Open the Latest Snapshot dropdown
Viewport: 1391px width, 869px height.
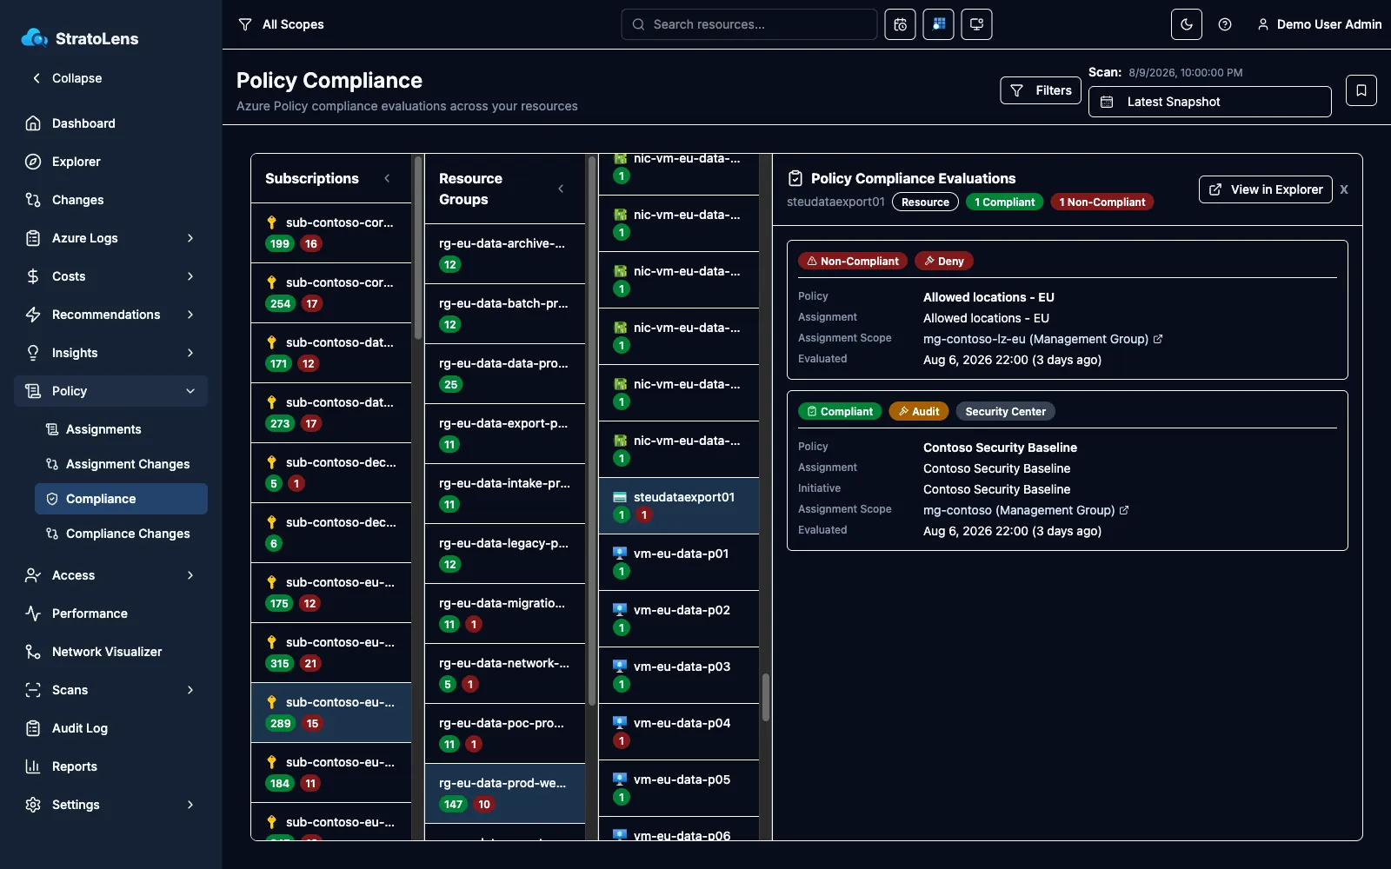pos(1209,102)
